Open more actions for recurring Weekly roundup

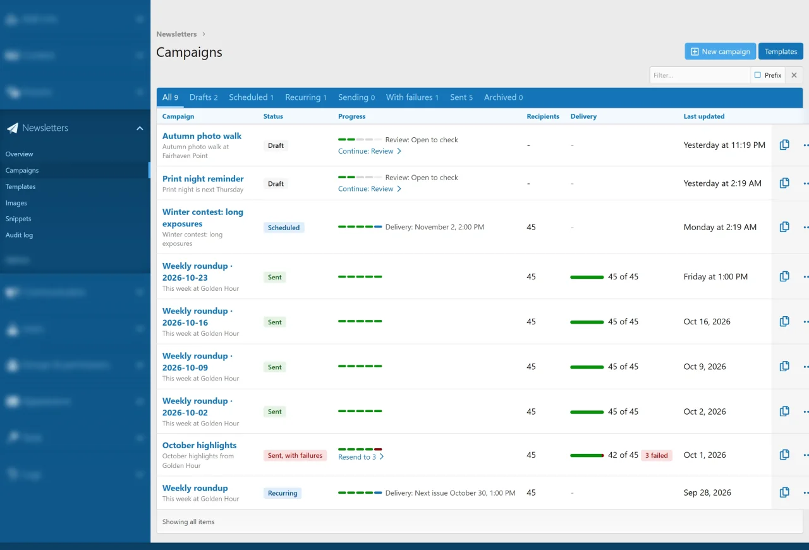point(805,492)
